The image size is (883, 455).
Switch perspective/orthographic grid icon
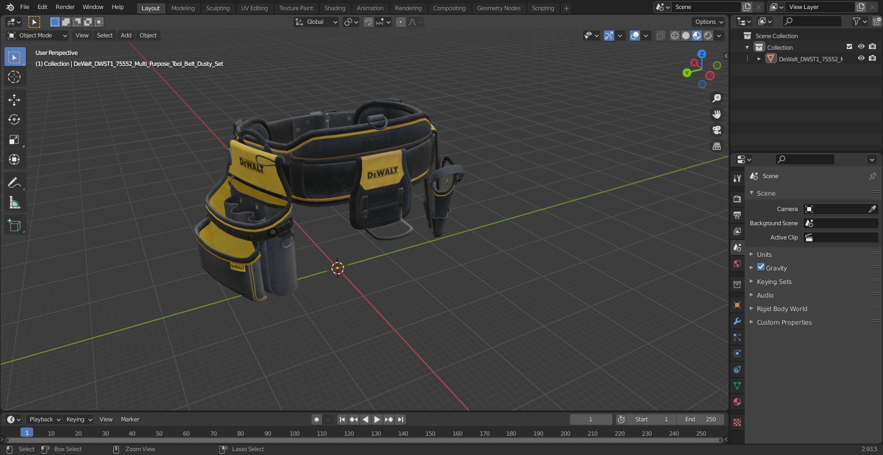716,146
